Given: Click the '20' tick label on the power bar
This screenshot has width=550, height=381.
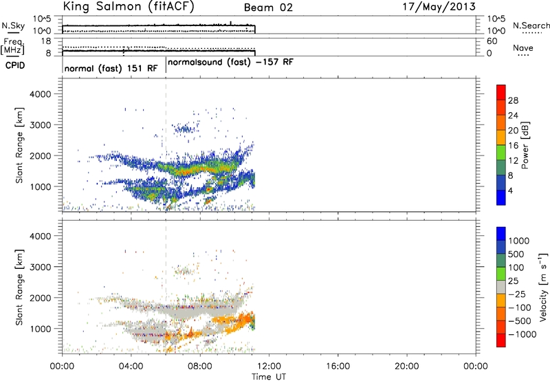Looking at the screenshot, I should point(513,131).
